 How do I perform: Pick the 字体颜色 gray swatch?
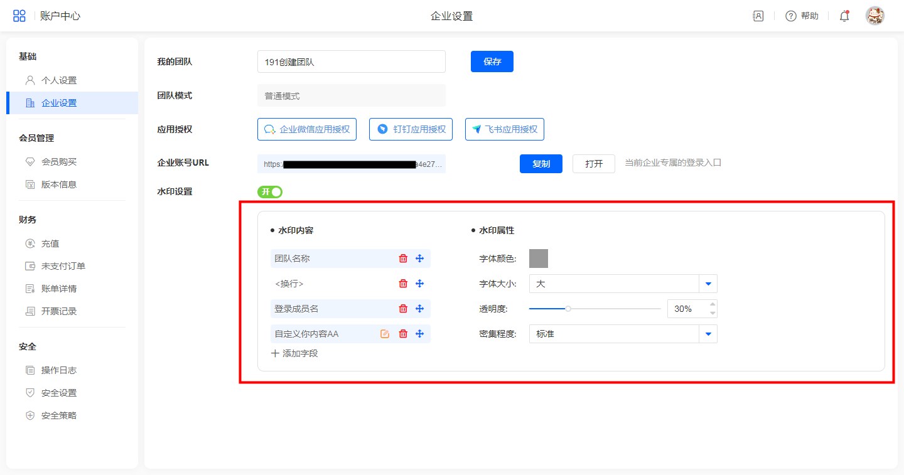[x=538, y=259]
